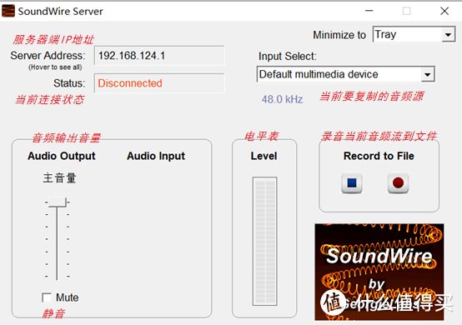Click the SoundWire by GeorgieLabs logo image
The image size is (462, 325).
tap(379, 272)
